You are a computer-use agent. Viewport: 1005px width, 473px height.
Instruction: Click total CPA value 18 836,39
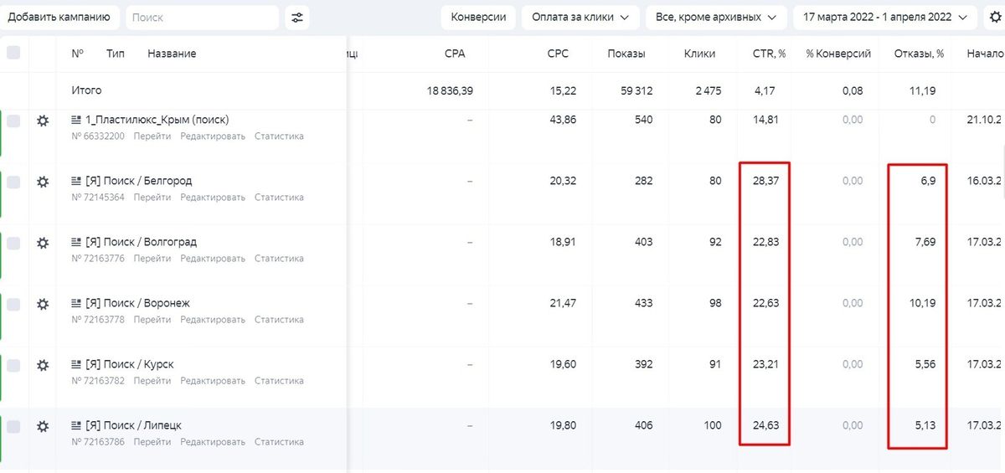coord(450,91)
